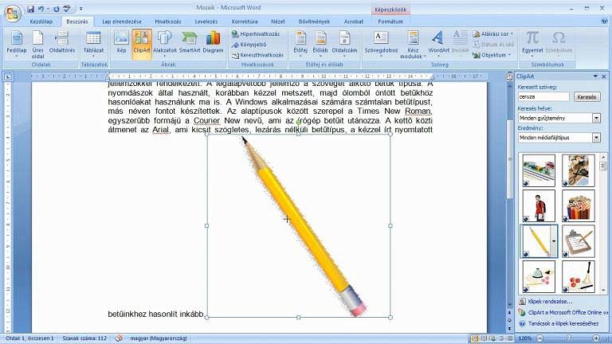Image resolution: width=612 pixels, height=344 pixels.
Task: Click the Hiperhivatkozás hyperlink button
Action: [256, 34]
